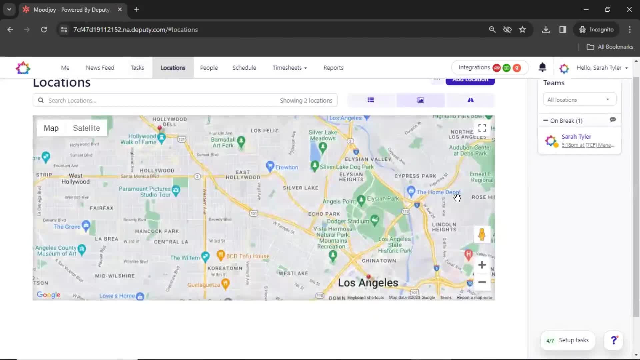Open Google Maps Terms link
Screen dimensions: 640x360
446,298
